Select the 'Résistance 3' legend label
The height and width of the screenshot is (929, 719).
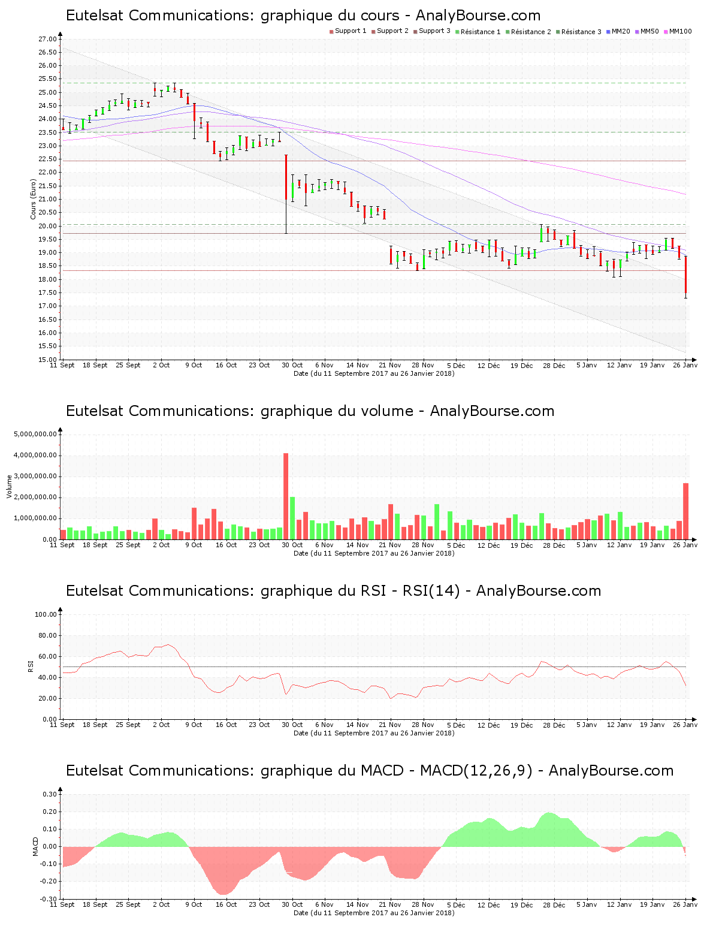click(x=581, y=32)
